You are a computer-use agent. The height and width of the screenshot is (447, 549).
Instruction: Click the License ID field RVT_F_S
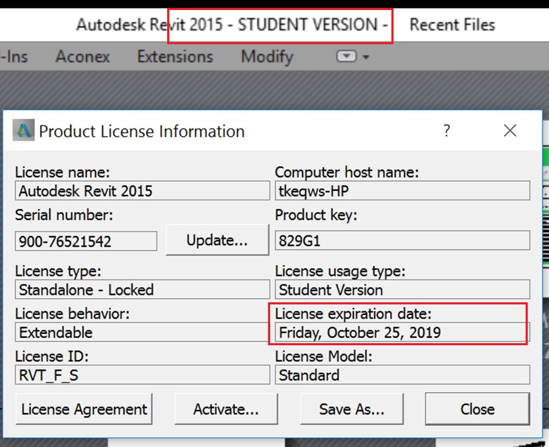pos(143,375)
